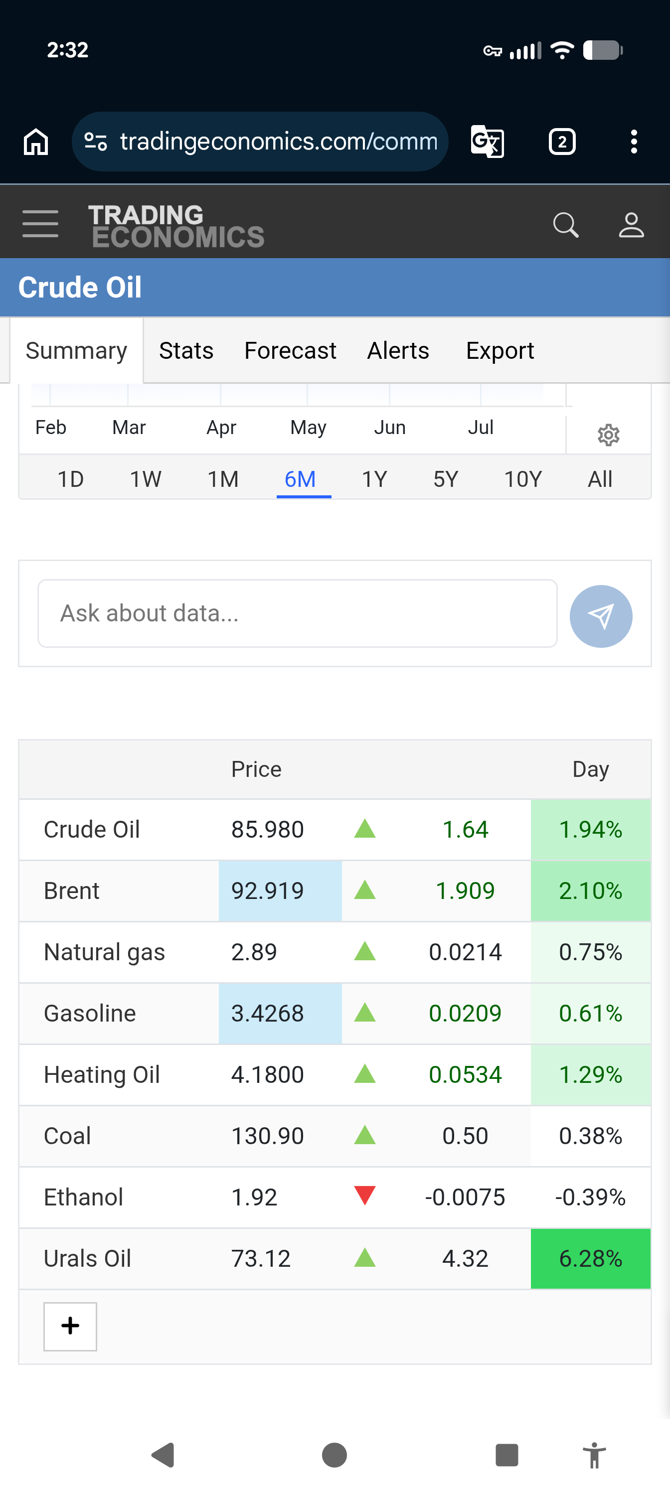
Task: Switch to the Forecast tab
Action: (x=290, y=351)
